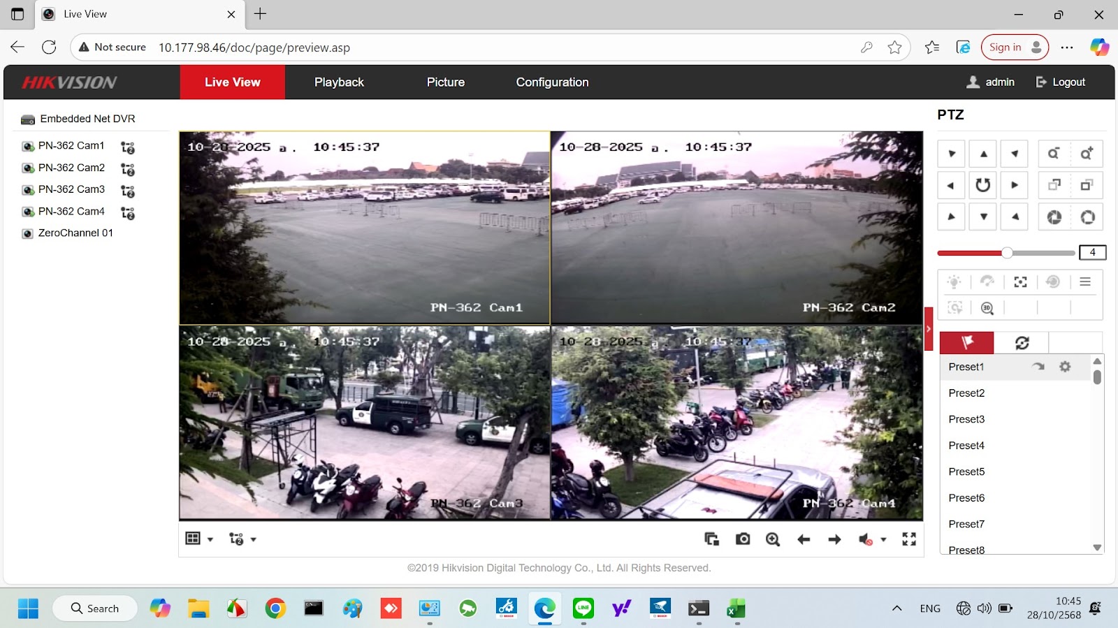1118x628 pixels.
Task: Move PTZ camera diagonally up-right
Action: (x=1015, y=154)
